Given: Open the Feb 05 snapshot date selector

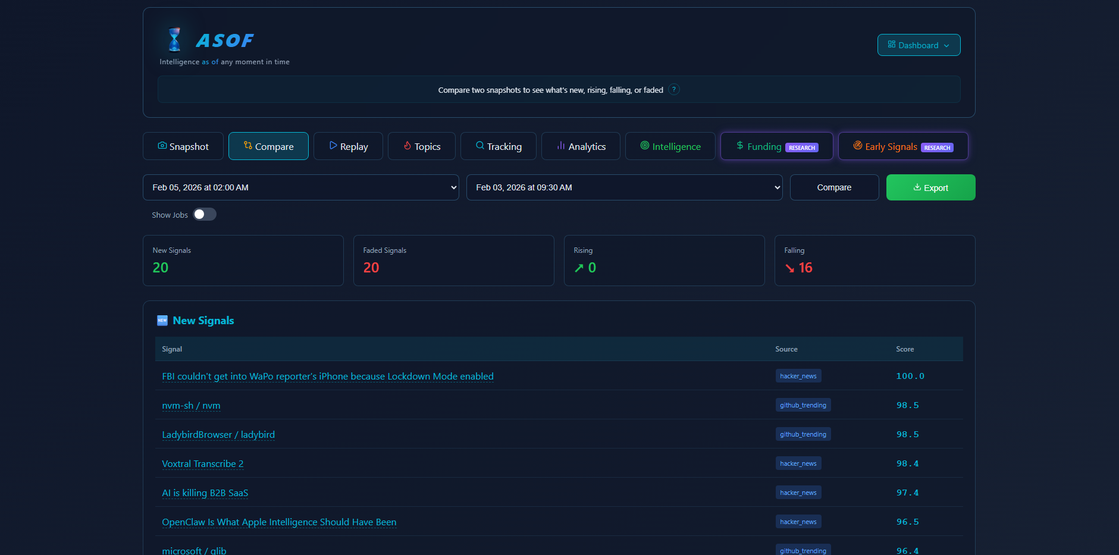Looking at the screenshot, I should click(x=300, y=187).
